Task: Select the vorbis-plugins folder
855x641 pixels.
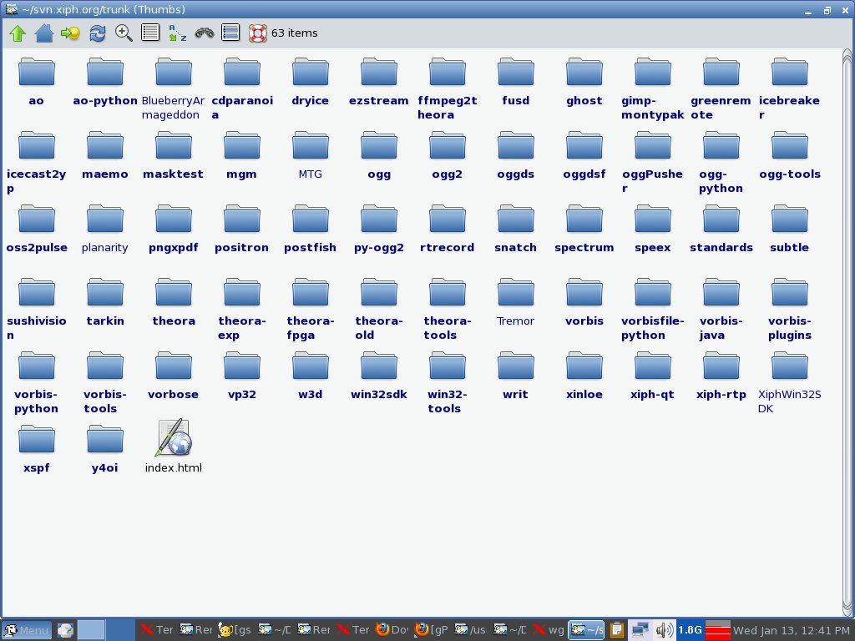Action: coord(790,309)
